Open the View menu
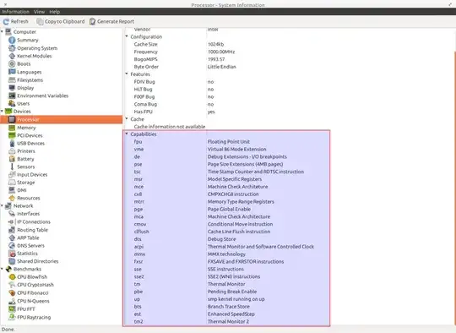The image size is (456, 333). (39, 12)
